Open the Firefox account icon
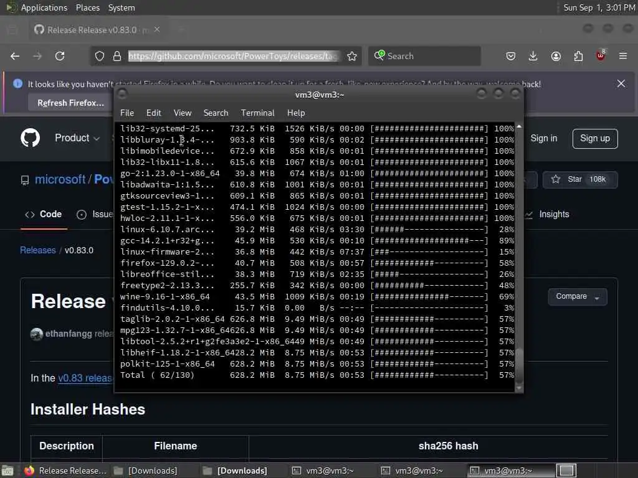The image size is (638, 478). coord(556,56)
